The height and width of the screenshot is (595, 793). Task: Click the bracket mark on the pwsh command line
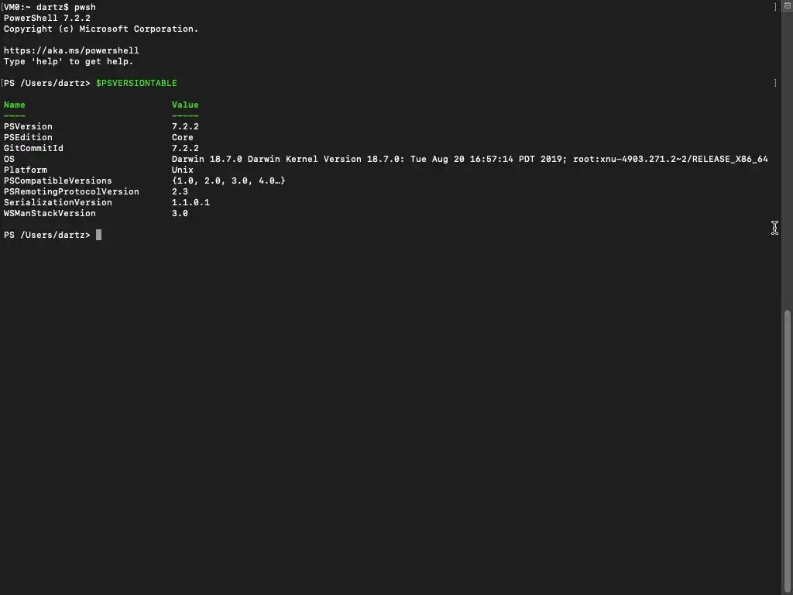774,7
